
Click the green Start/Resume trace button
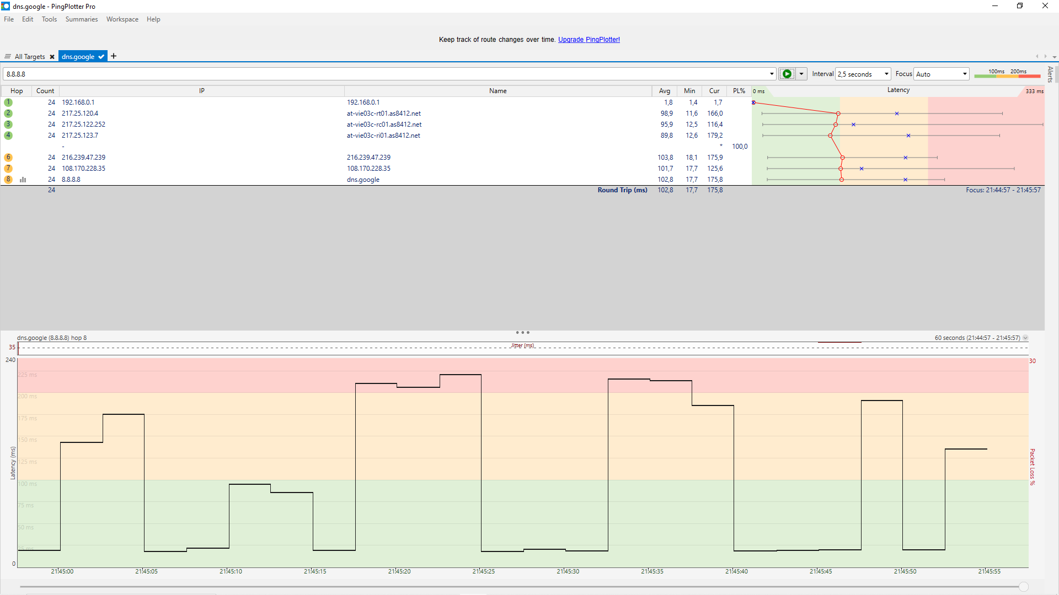[787, 74]
